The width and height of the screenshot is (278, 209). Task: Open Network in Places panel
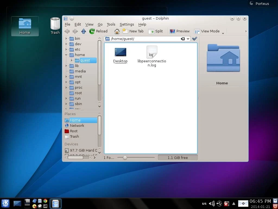(74, 126)
